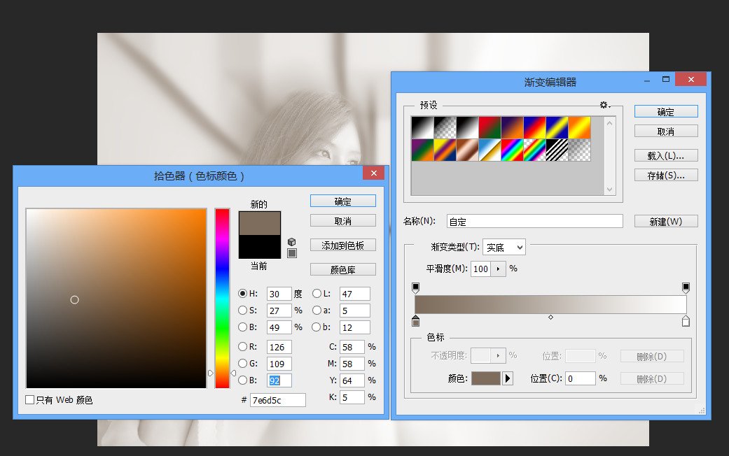This screenshot has width=729, height=456.
Task: Click 新建(W) to create new gradient
Action: (665, 220)
